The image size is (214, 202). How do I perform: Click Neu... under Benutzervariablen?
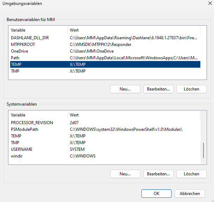point(125,89)
